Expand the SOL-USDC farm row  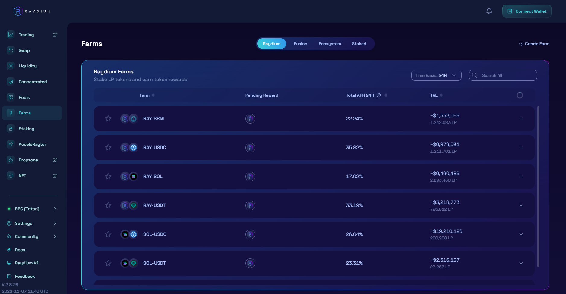pyautogui.click(x=521, y=234)
